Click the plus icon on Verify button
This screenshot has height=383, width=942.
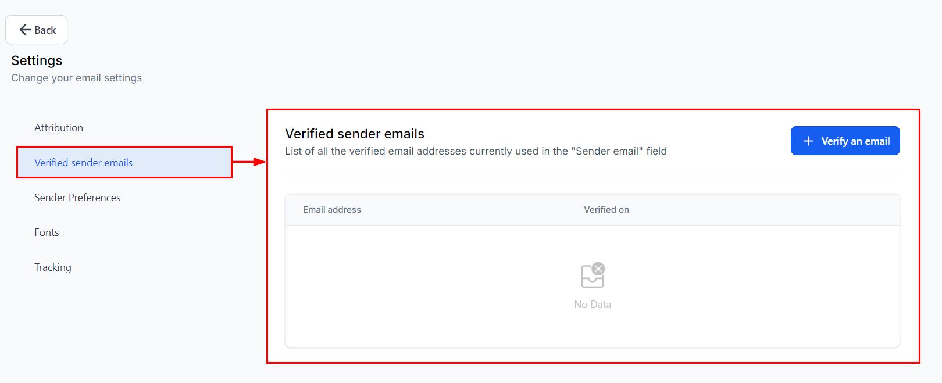[x=808, y=141]
